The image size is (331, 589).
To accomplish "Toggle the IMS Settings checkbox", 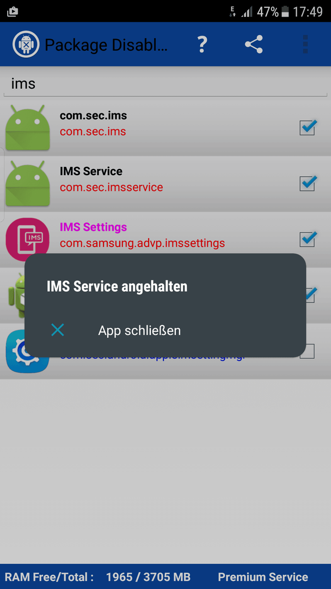I will click(x=308, y=239).
